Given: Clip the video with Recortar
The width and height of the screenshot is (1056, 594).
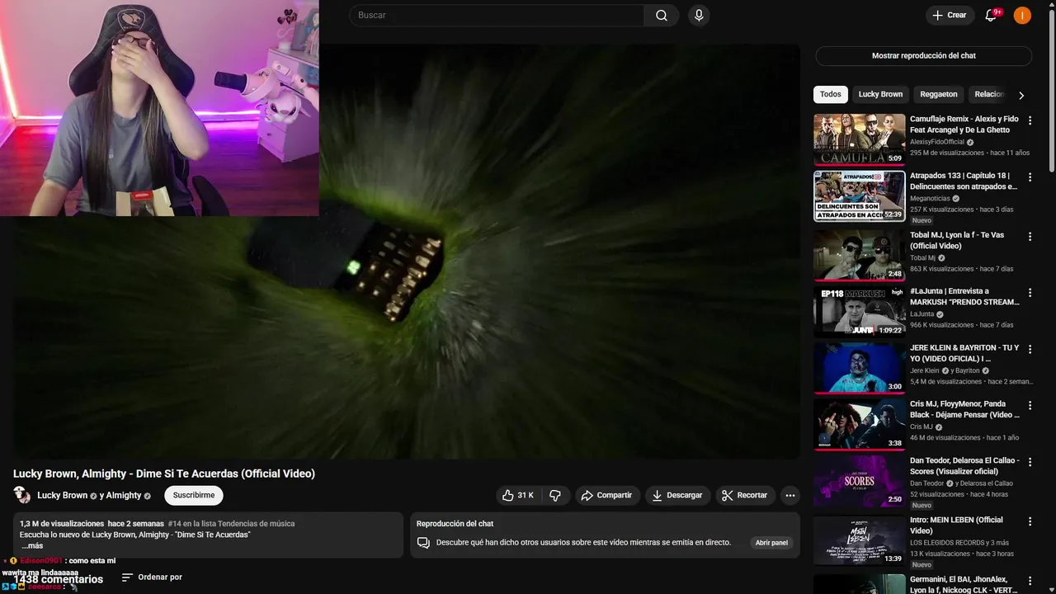Looking at the screenshot, I should [744, 495].
